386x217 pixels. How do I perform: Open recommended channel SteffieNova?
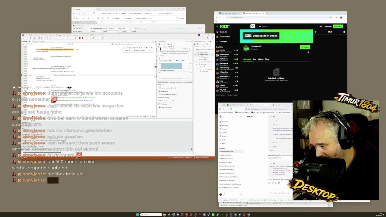[x=227, y=60]
